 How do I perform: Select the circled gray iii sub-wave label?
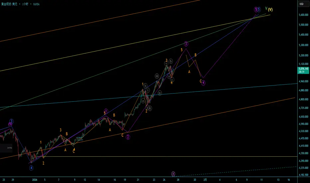click(157, 76)
